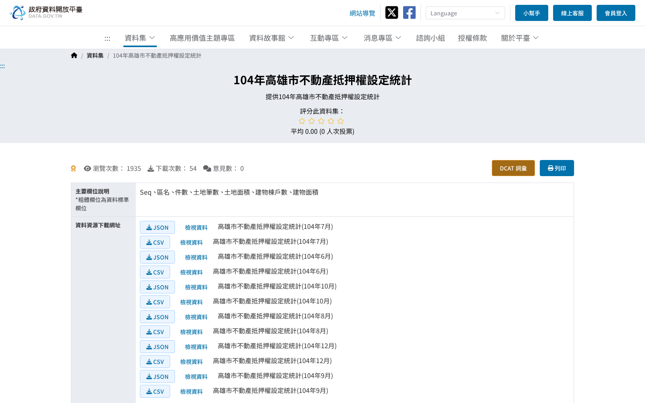This screenshot has width=645, height=403.
Task: Click the orange award badge icon
Action: [73, 168]
